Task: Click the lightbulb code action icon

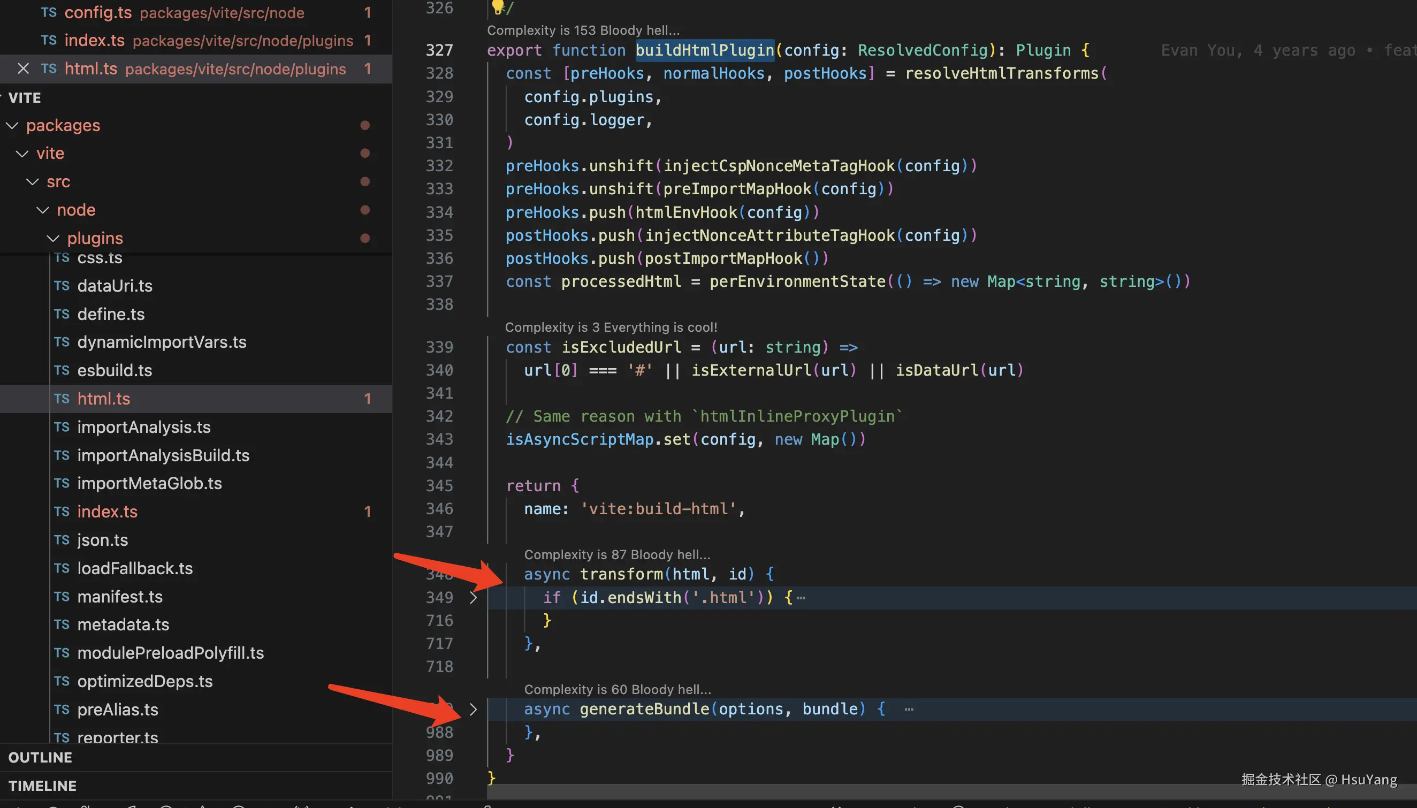Action: 498,6
